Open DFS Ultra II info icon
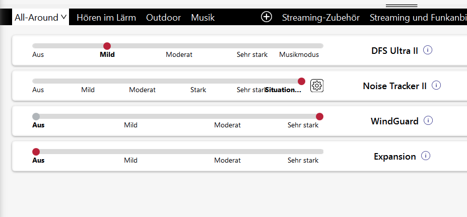Screen dimensions: 467x217 428,50
